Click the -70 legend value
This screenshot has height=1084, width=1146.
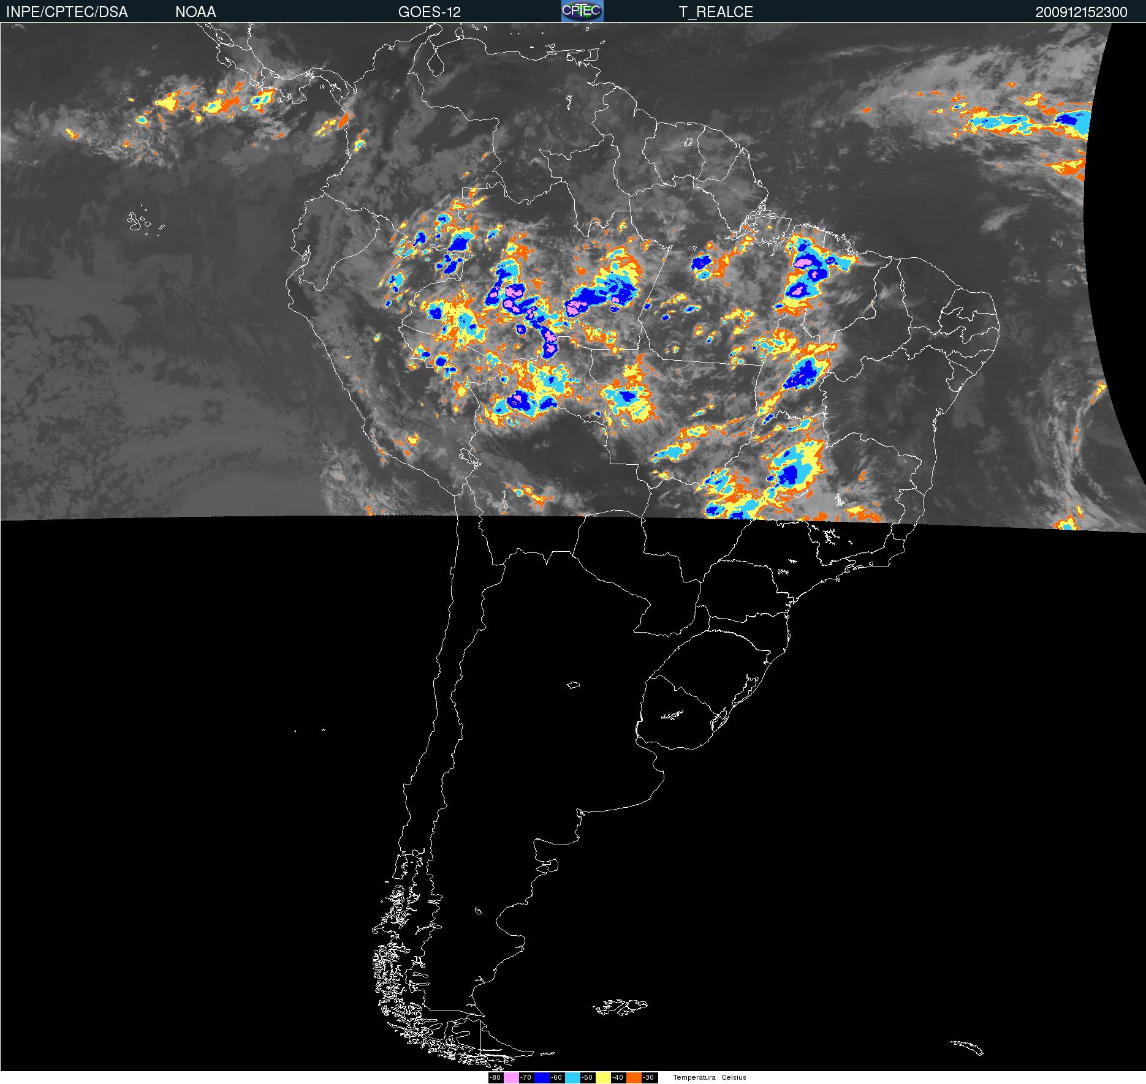tap(526, 1077)
